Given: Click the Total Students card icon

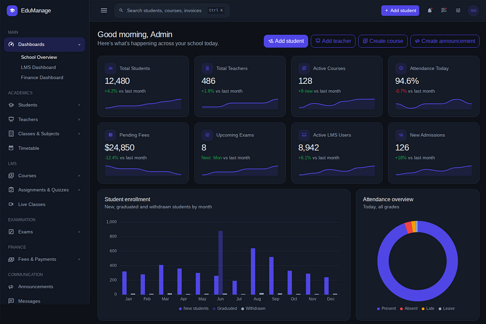Looking at the screenshot, I should [x=110, y=68].
